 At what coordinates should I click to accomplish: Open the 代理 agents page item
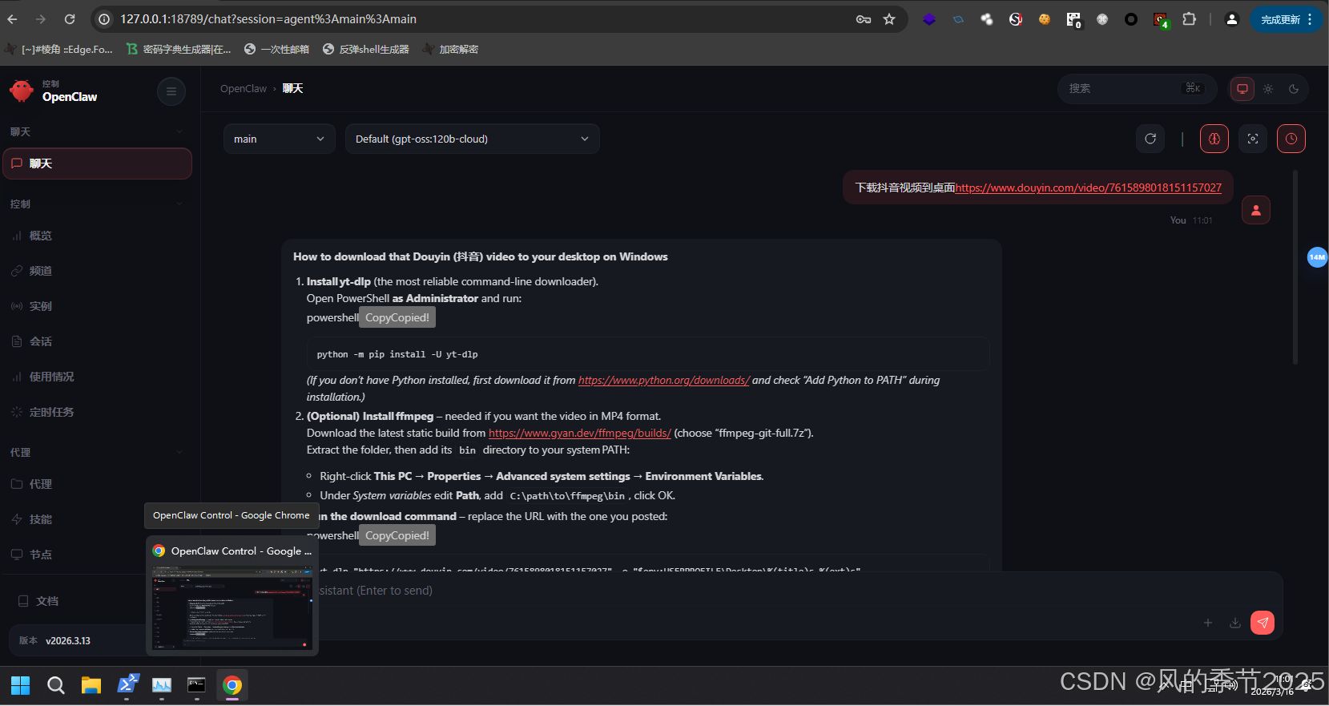(x=98, y=484)
